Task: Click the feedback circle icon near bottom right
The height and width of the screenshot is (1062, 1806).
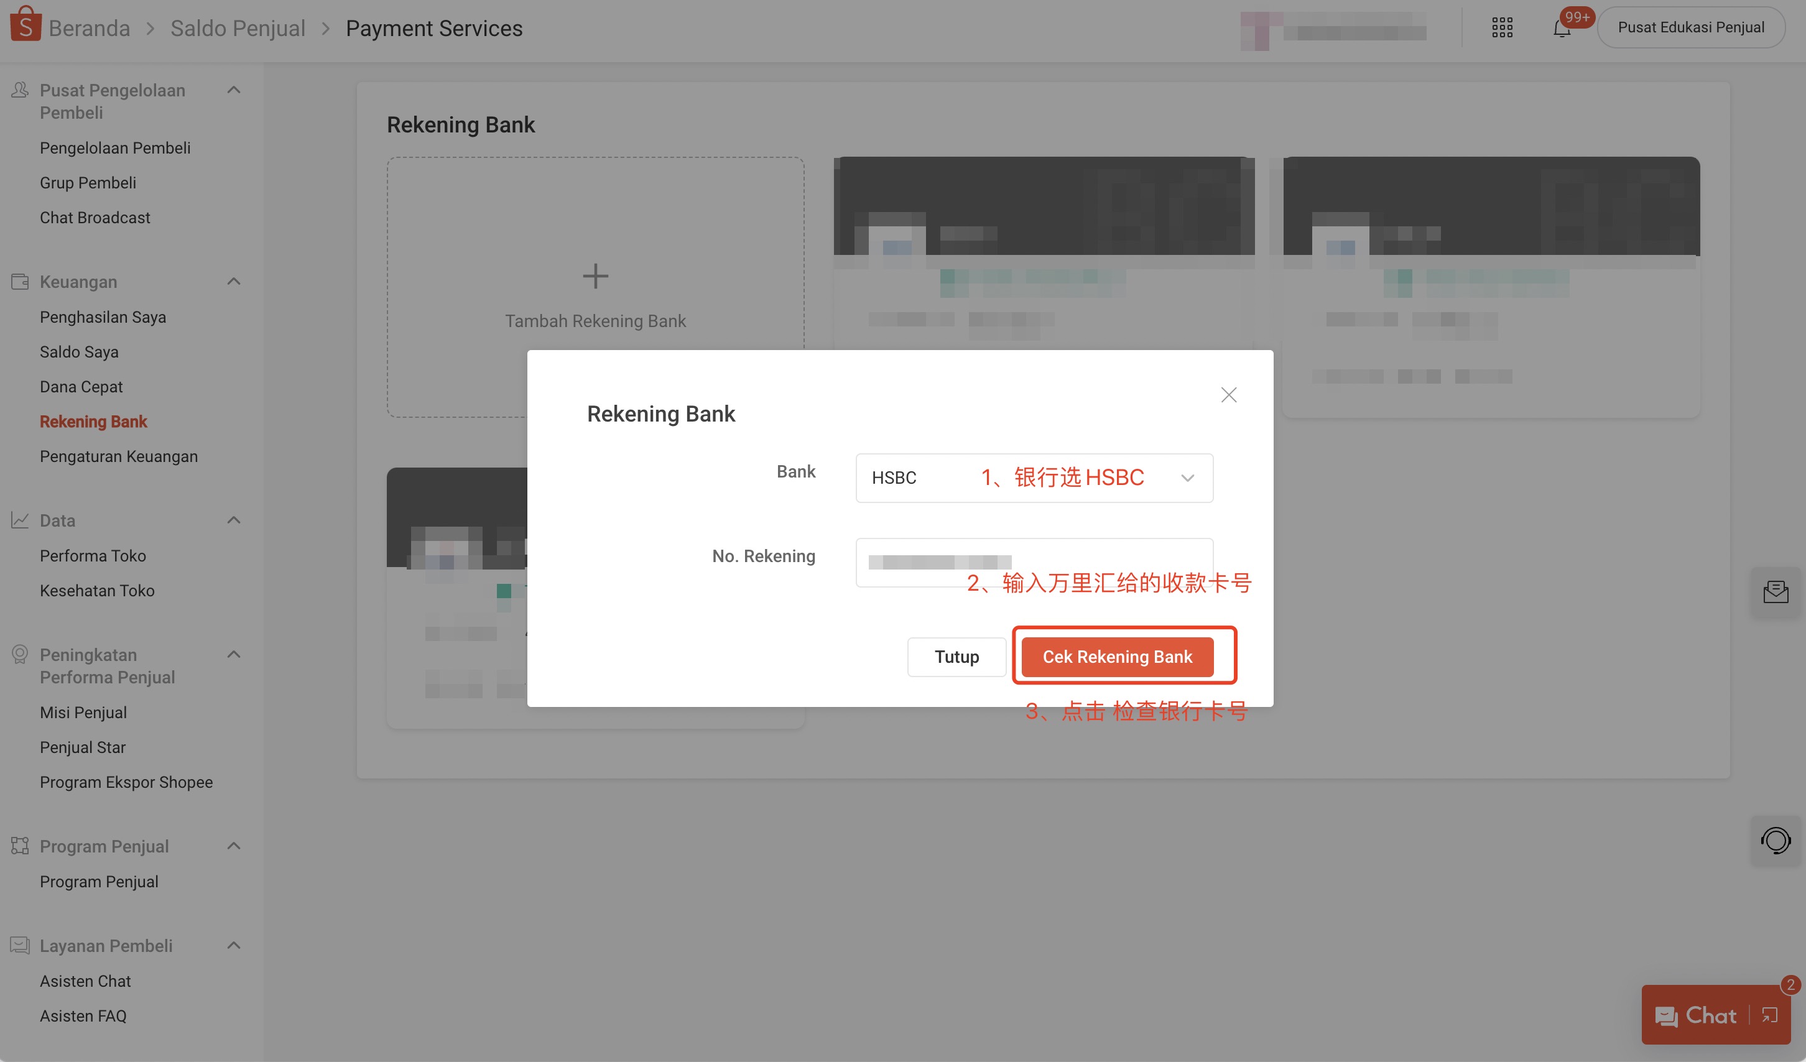Action: tap(1776, 840)
